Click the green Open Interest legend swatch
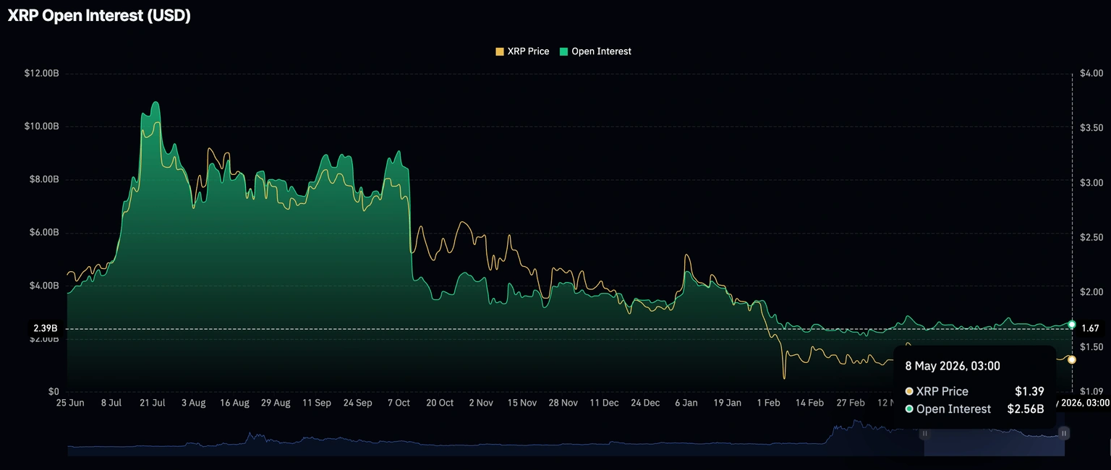The width and height of the screenshot is (1111, 470). 563,51
